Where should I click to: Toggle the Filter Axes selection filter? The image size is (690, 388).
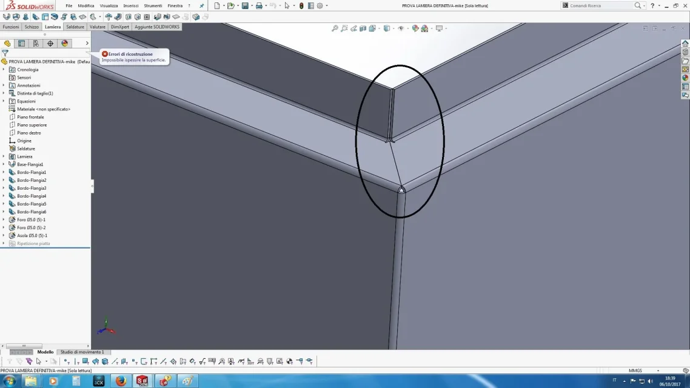[115, 361]
